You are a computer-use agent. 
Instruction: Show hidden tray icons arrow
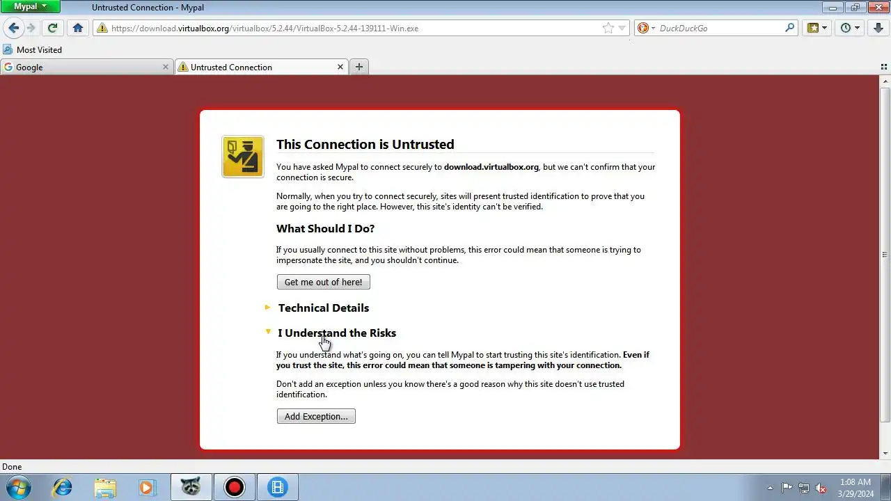click(770, 488)
